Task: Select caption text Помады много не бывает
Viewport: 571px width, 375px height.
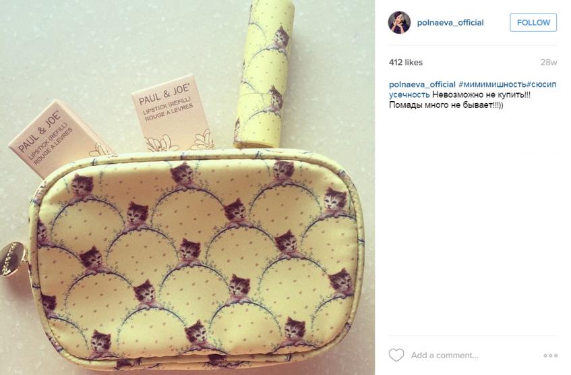Action: (x=446, y=105)
